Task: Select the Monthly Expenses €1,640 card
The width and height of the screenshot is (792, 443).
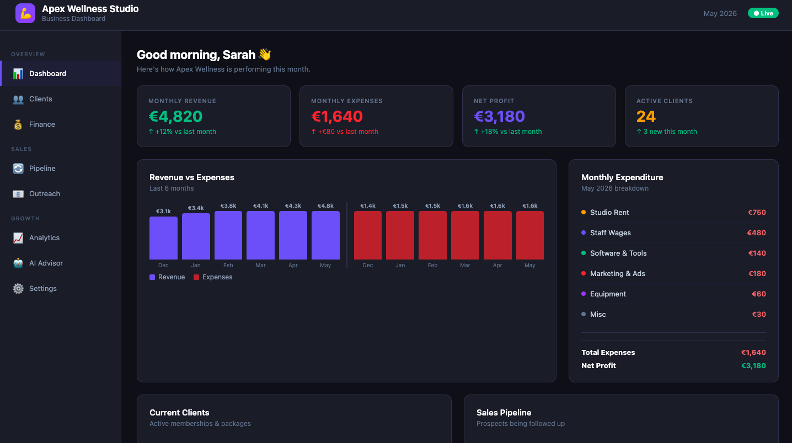Action: tap(376, 116)
